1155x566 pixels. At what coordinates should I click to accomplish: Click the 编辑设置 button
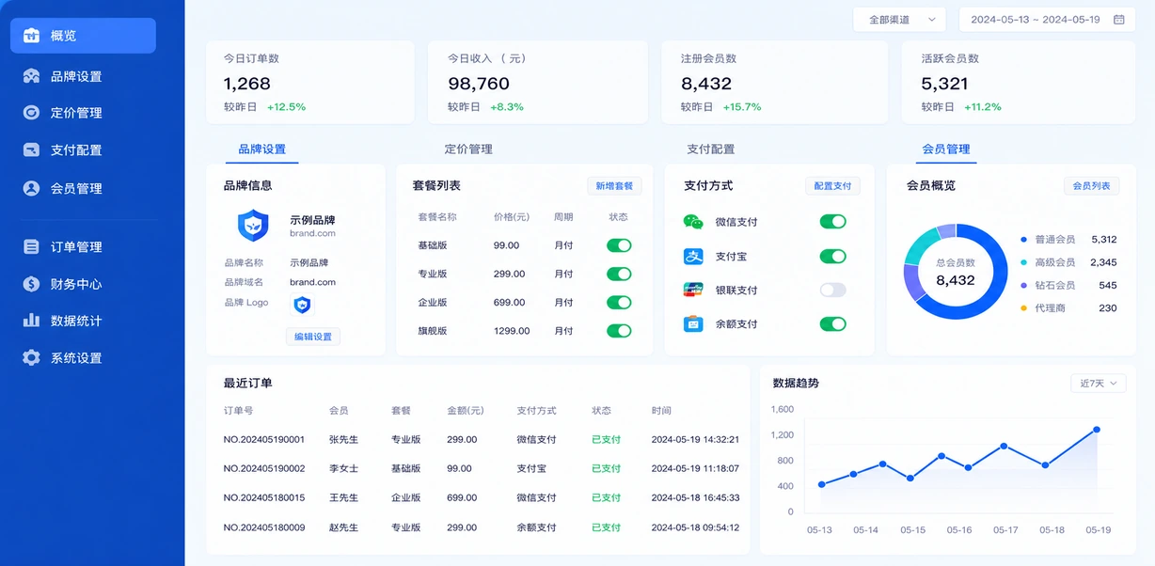pos(313,337)
